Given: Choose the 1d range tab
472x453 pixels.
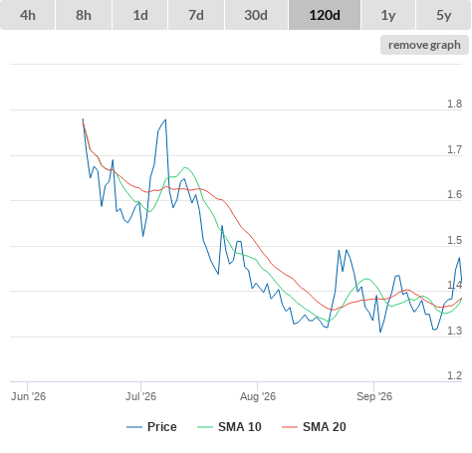Looking at the screenshot, I should [x=140, y=15].
